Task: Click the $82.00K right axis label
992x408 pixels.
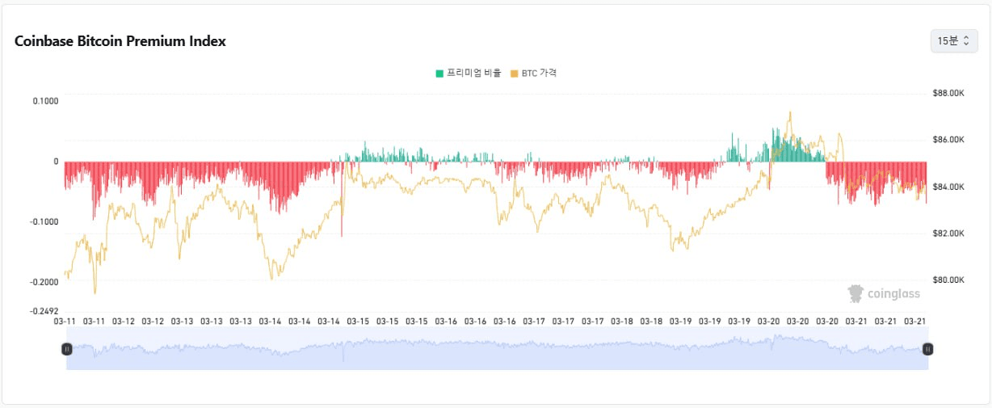Action: 948,233
